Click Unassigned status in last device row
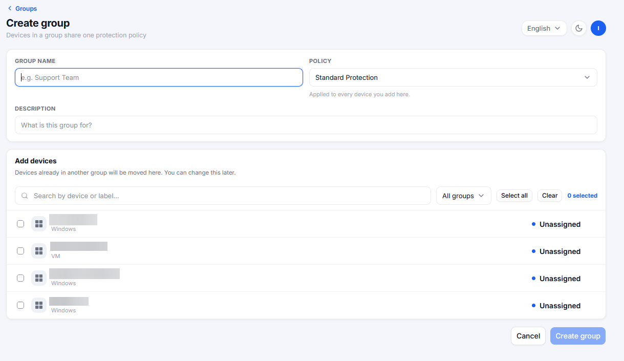Screen dimensions: 624x361 (x=556, y=306)
